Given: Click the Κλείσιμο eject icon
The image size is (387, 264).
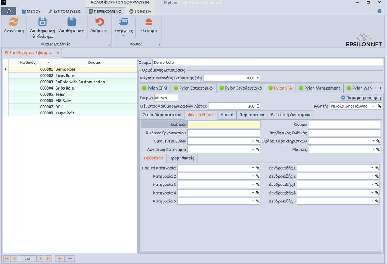Looking at the screenshot, I should tap(149, 22).
